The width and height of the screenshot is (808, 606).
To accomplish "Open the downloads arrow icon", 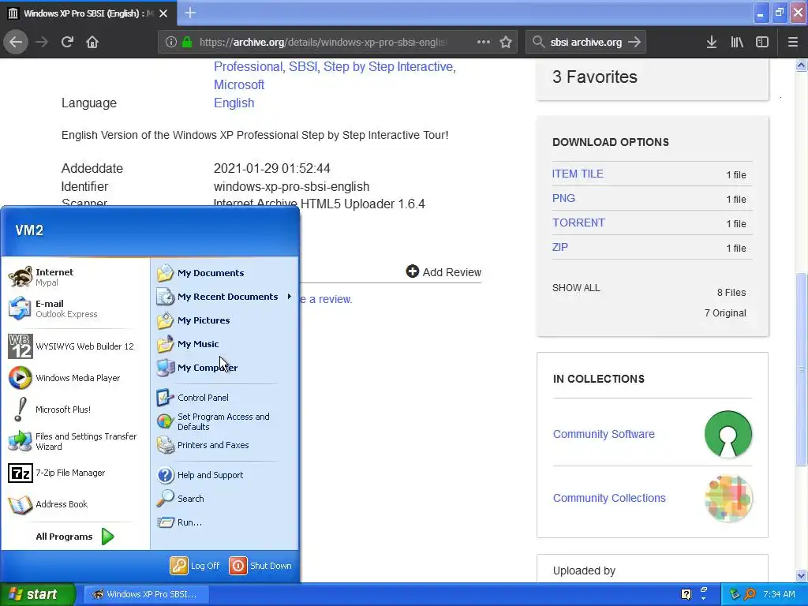I will 712,42.
